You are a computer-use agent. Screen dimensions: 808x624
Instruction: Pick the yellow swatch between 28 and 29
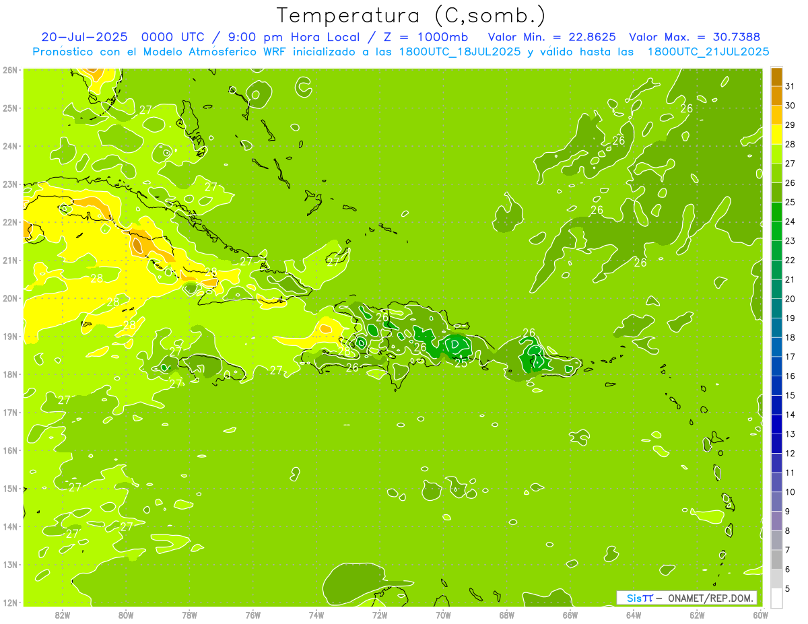point(776,135)
